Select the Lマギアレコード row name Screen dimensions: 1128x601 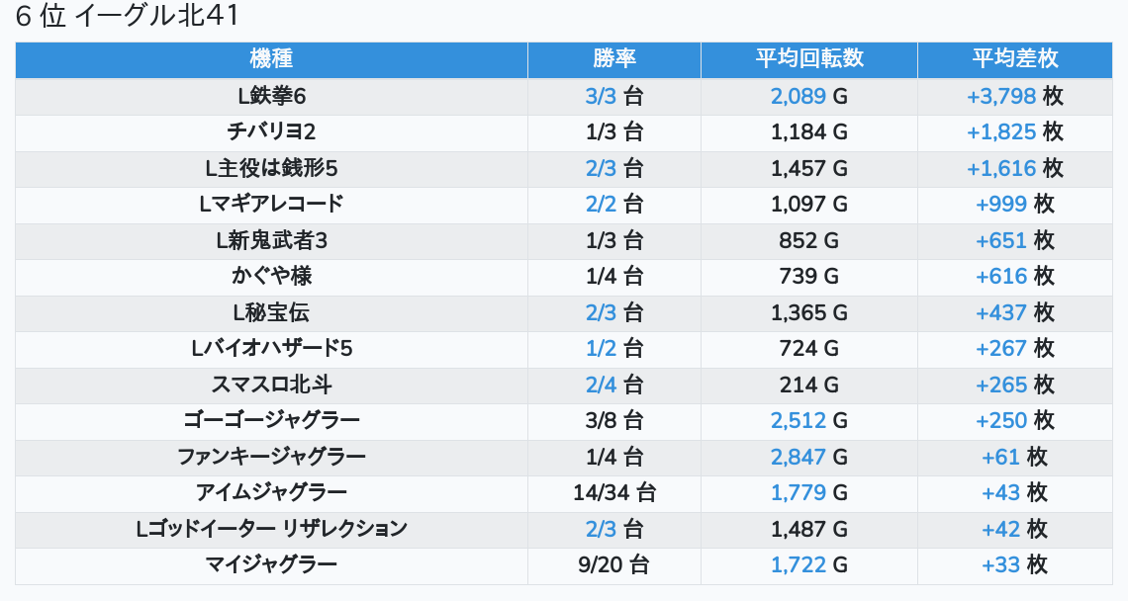pos(271,204)
